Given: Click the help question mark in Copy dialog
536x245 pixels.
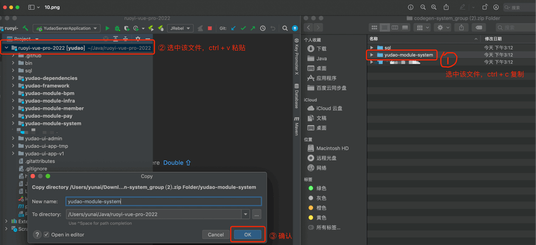Looking at the screenshot, I should [37, 235].
